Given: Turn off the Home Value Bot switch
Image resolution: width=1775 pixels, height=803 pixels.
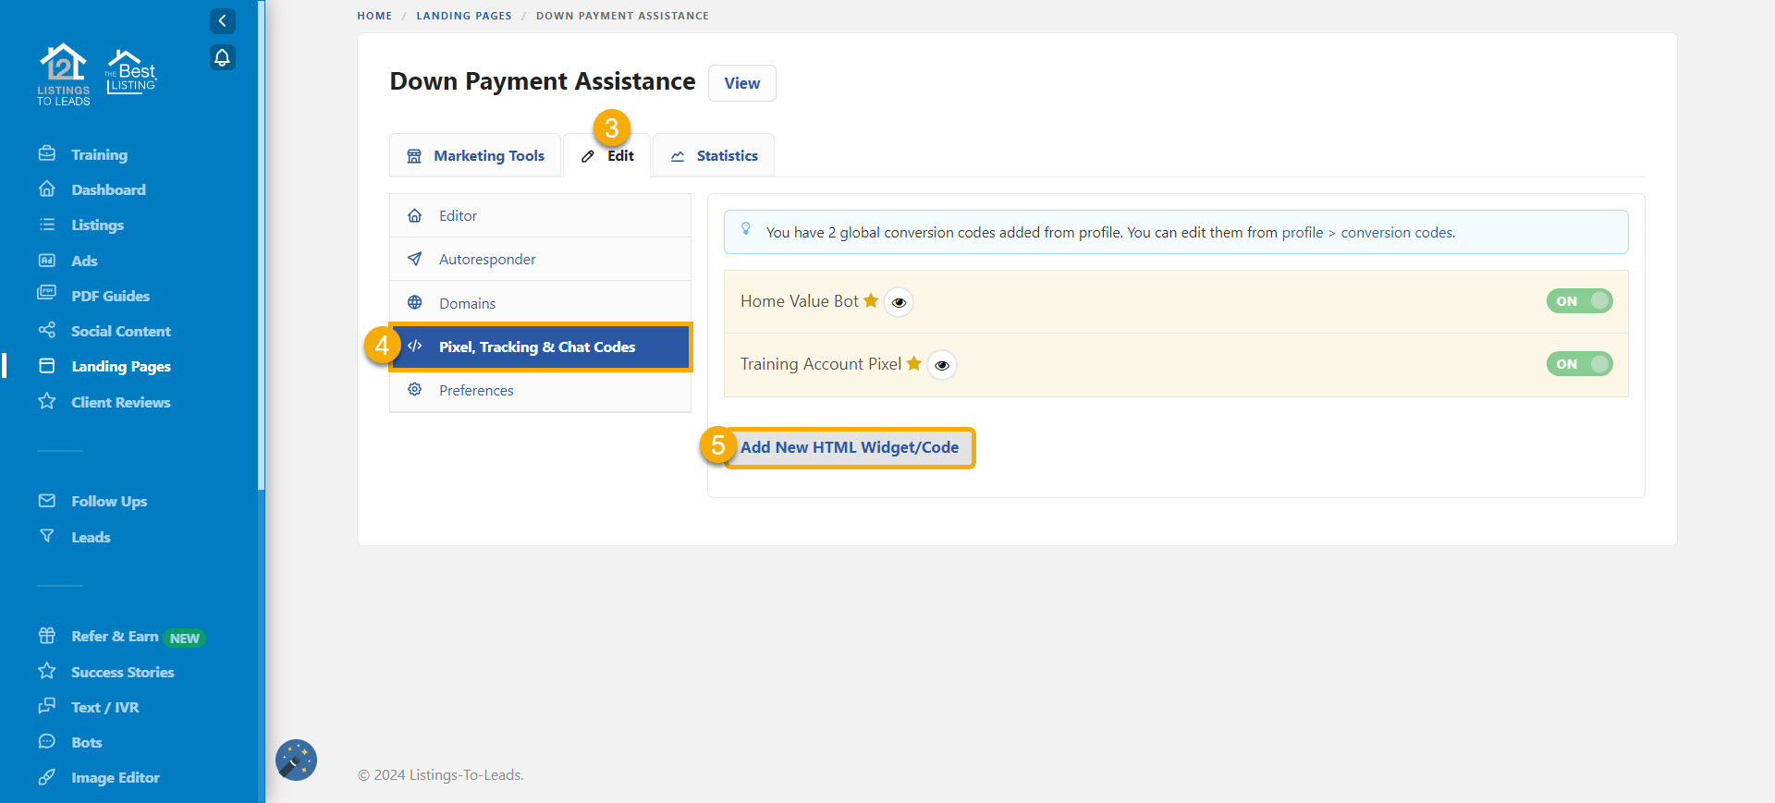Looking at the screenshot, I should point(1579,301).
